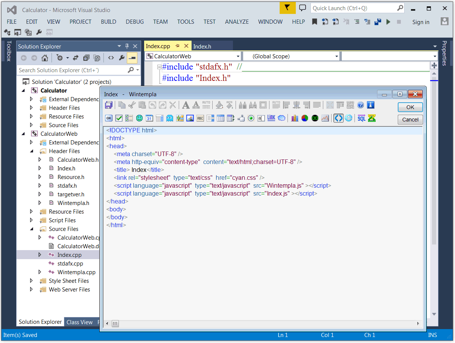
Task: Click the bar chart icon
Action: (x=295, y=118)
